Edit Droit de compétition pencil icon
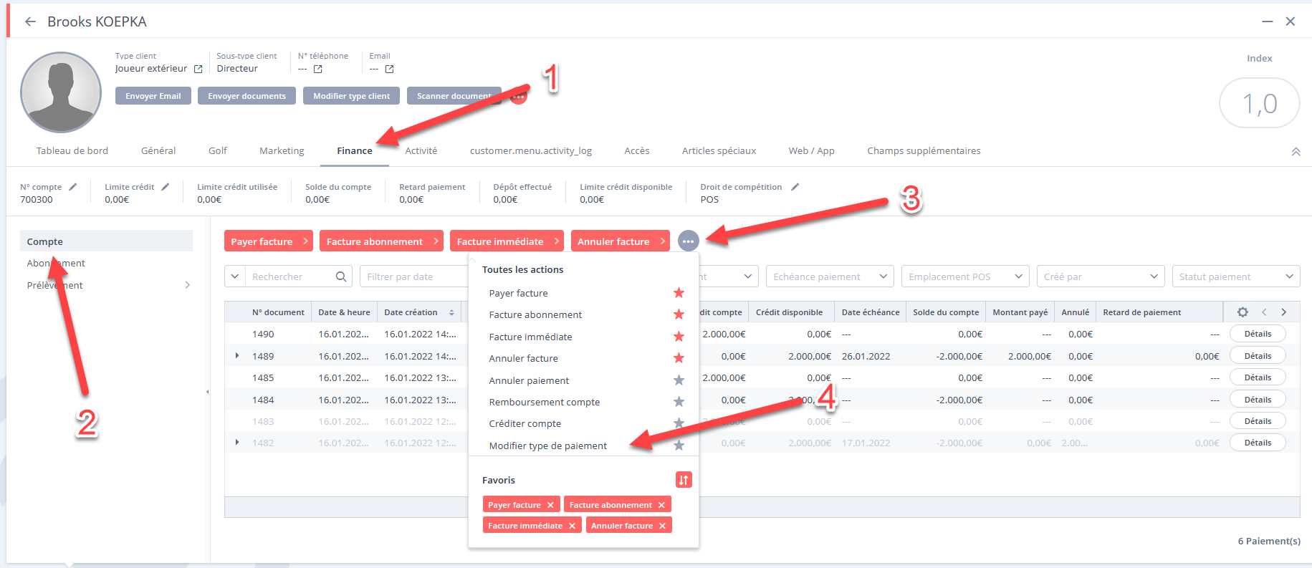 pyautogui.click(x=795, y=187)
